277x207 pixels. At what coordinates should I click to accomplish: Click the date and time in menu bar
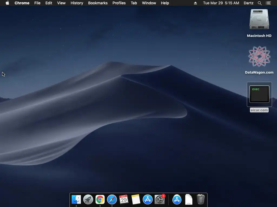221,3
